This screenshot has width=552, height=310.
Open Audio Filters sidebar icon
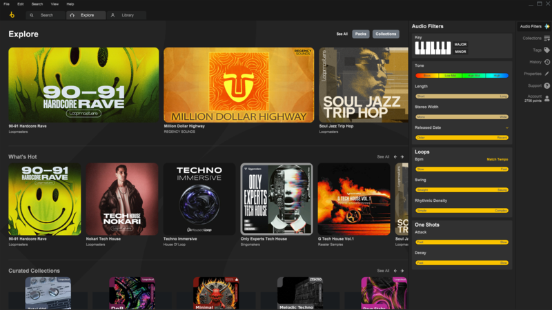pos(546,26)
